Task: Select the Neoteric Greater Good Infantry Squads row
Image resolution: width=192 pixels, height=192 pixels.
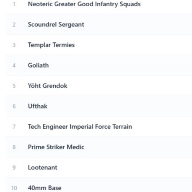Action: [x=99, y=4]
